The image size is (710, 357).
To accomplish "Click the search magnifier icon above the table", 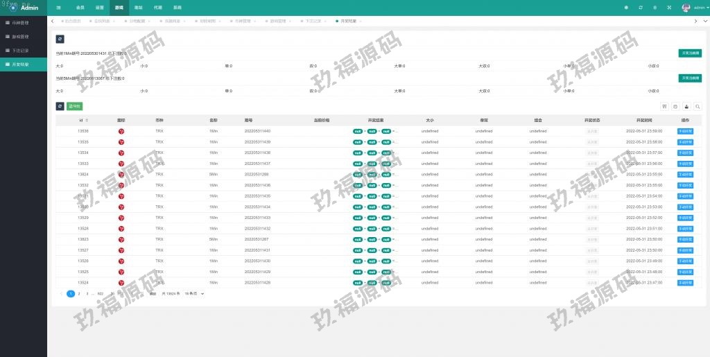I will pyautogui.click(x=698, y=107).
